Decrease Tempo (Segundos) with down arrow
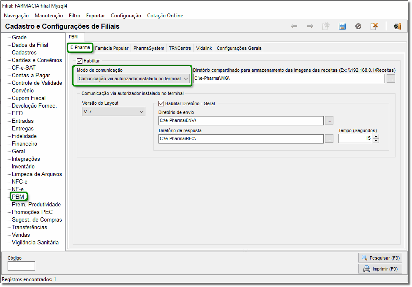 [x=376, y=141]
